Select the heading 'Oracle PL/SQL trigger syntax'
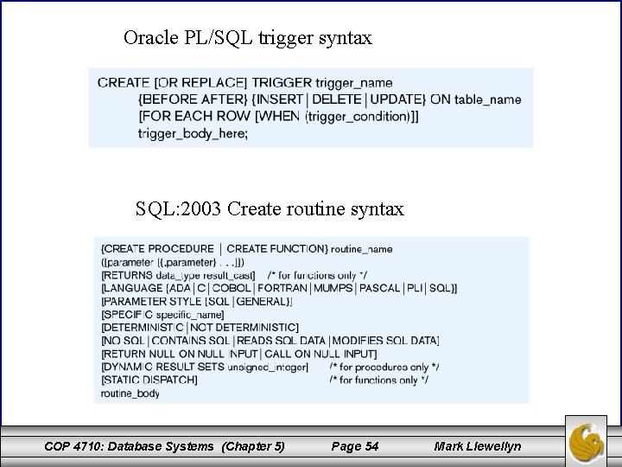Viewport: 622px width, 467px height. click(248, 38)
